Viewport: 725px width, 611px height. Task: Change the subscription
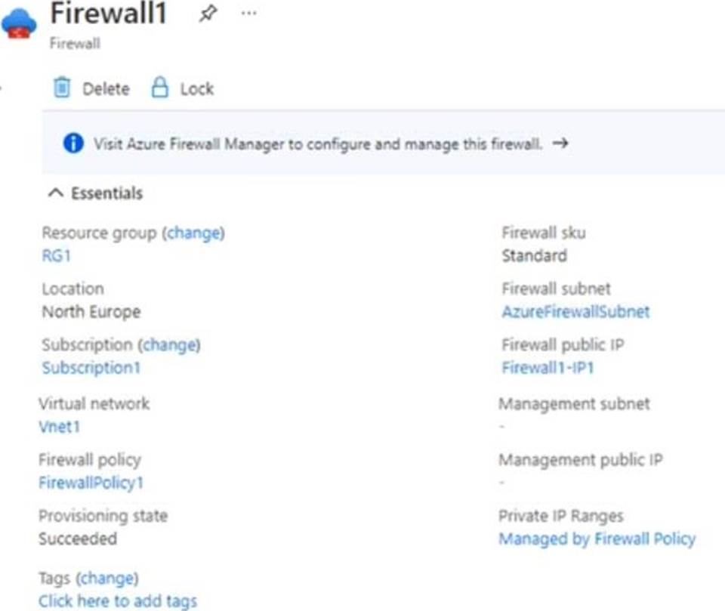(171, 344)
